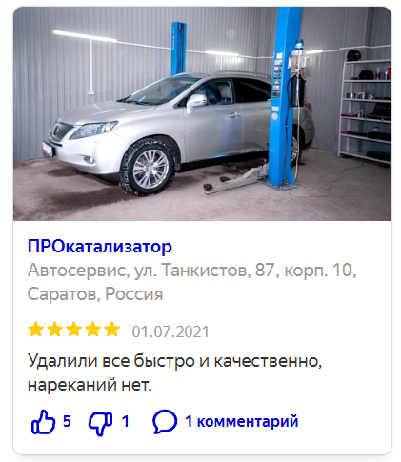Click the storage shelves in the photo
The image size is (401, 462).
click(365, 110)
